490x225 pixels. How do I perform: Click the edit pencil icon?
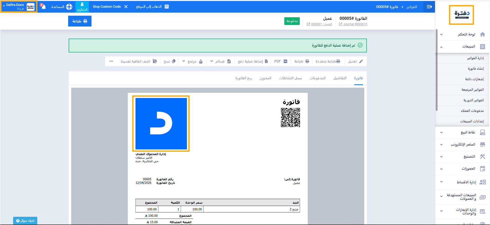pyautogui.click(x=361, y=61)
